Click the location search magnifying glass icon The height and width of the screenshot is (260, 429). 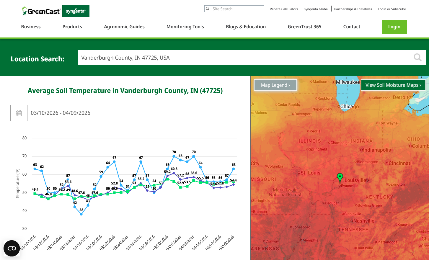pos(417,57)
